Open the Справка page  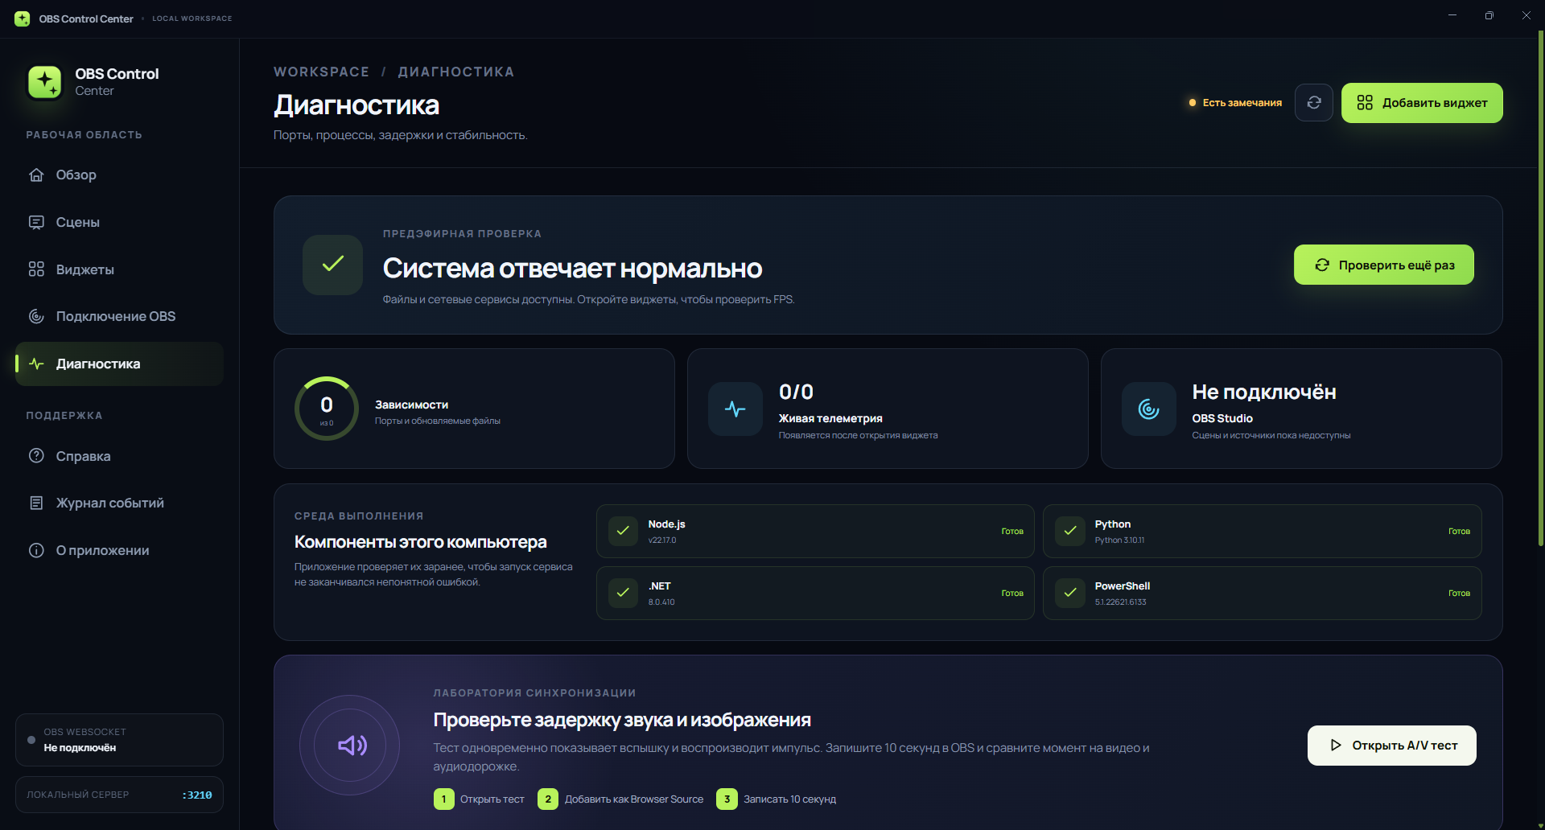119,456
